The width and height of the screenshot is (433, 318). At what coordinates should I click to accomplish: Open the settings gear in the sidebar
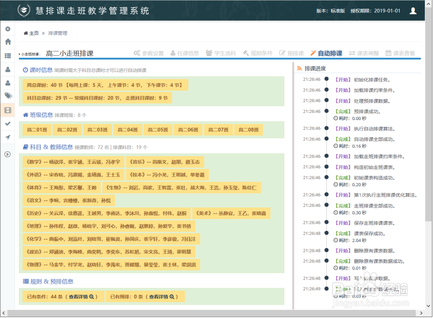(x=8, y=29)
